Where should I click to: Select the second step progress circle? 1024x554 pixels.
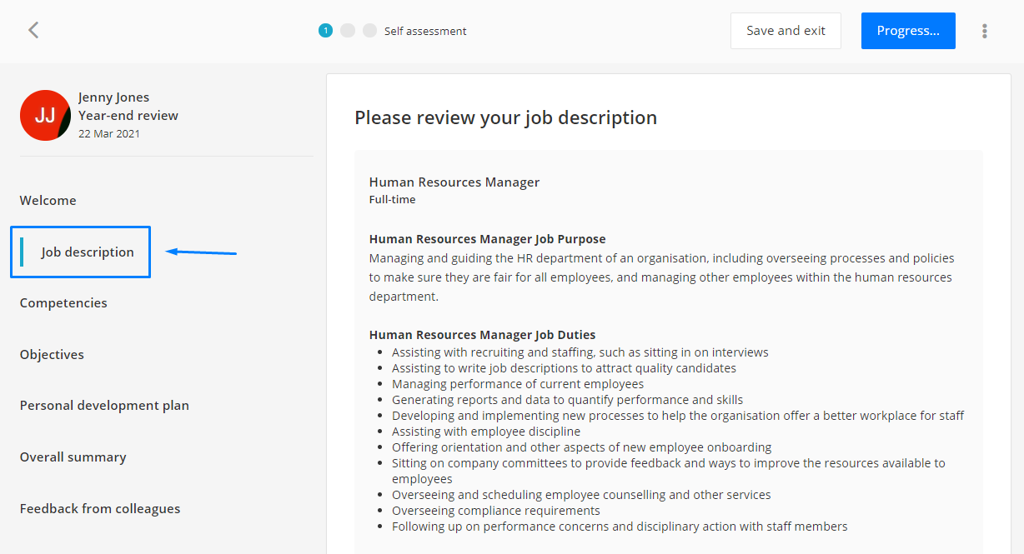click(348, 31)
